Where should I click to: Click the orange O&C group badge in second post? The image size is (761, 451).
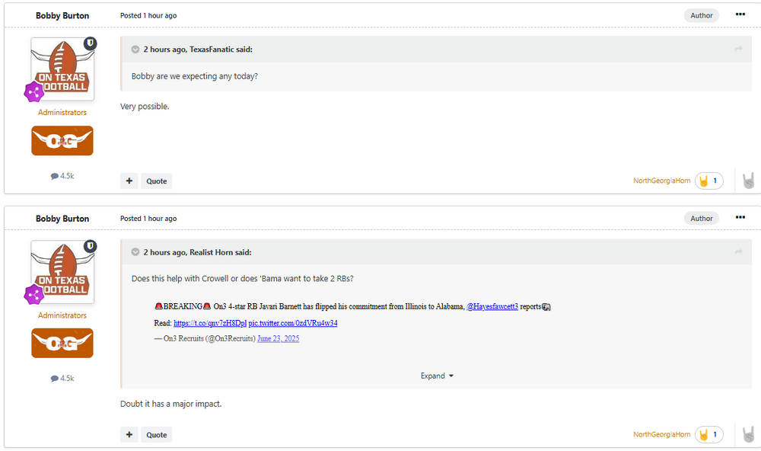[x=62, y=343]
